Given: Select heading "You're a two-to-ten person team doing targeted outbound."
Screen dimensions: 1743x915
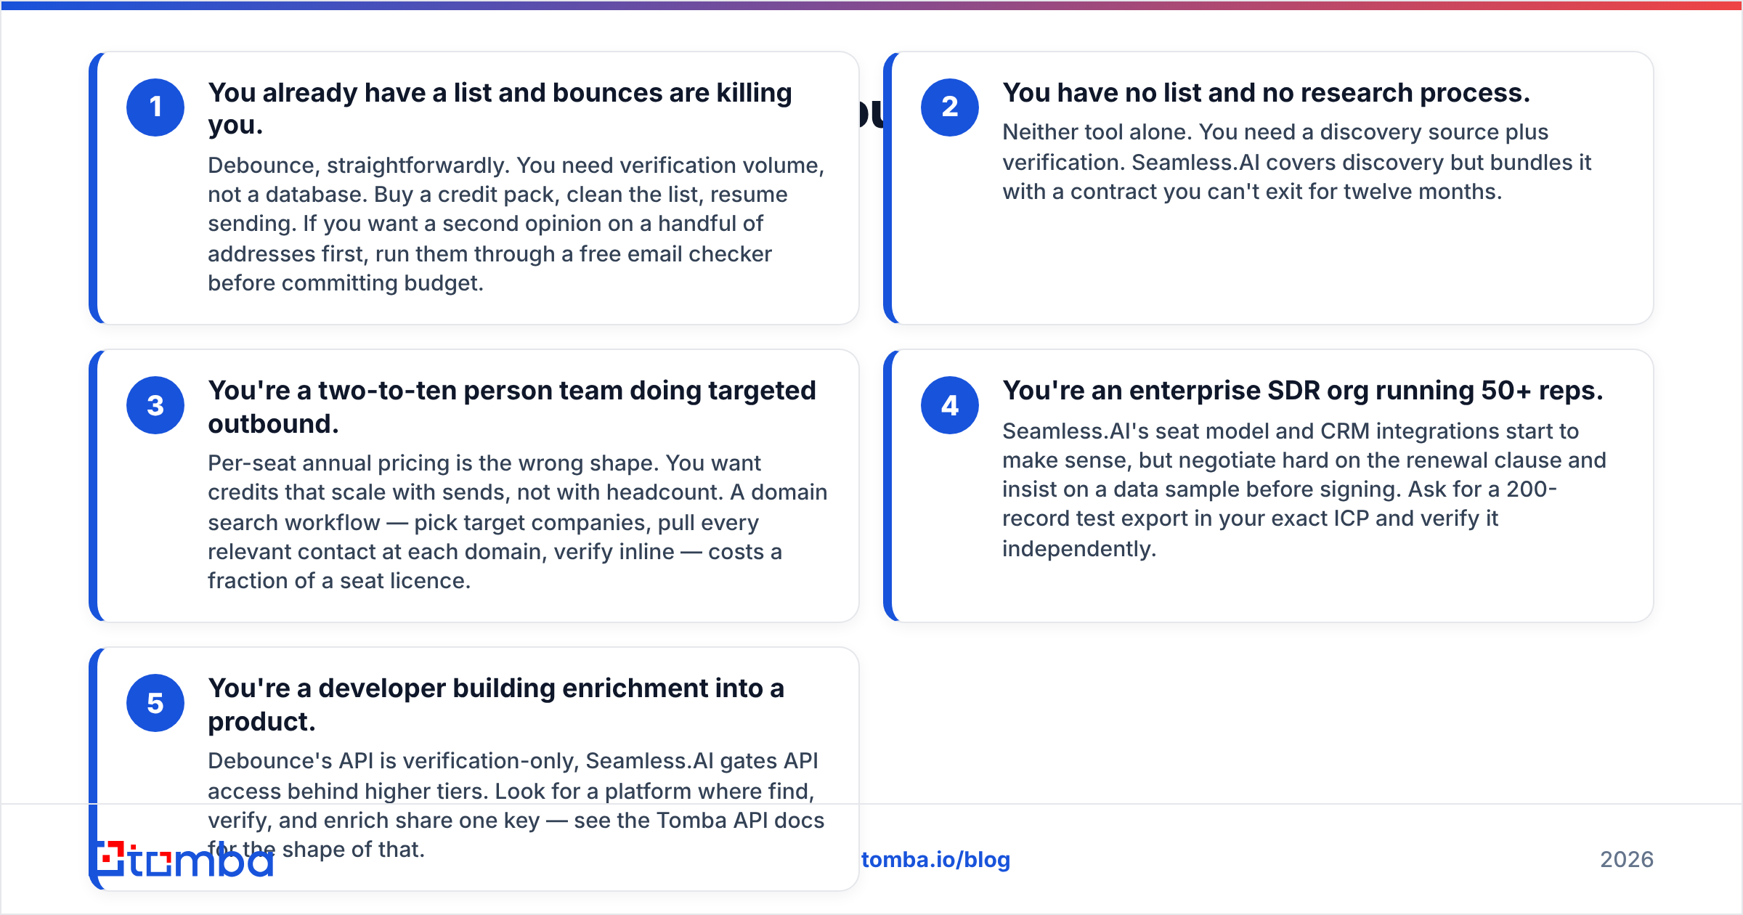Looking at the screenshot, I should (x=512, y=407).
